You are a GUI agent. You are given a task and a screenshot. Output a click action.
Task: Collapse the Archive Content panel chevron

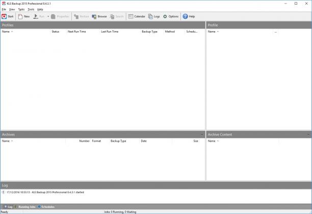(x=308, y=135)
